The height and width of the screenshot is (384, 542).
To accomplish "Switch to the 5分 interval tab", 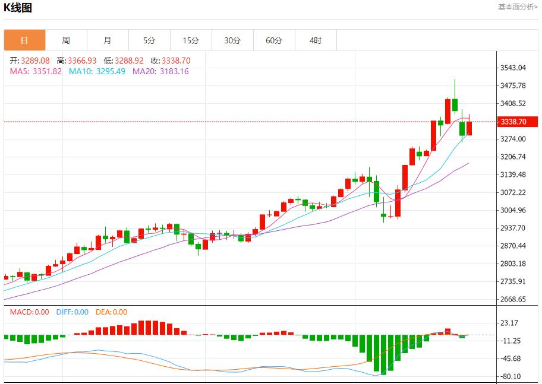I will (149, 40).
